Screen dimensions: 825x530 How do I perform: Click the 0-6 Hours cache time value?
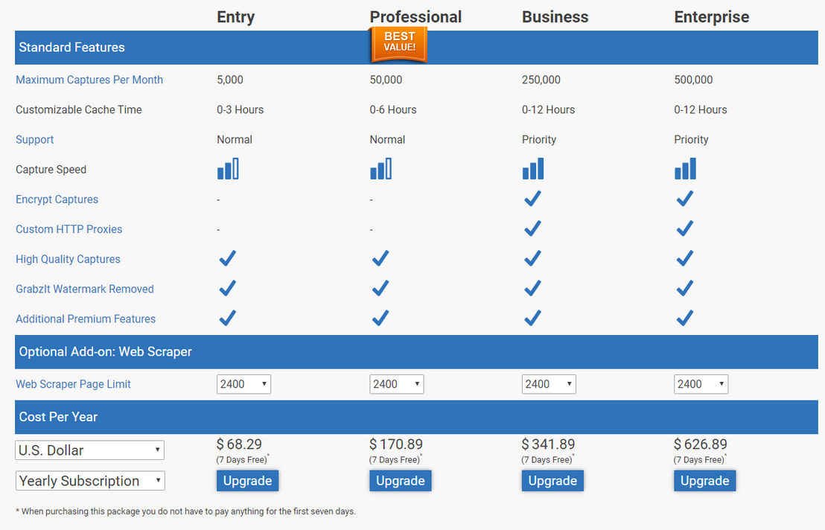click(x=393, y=110)
